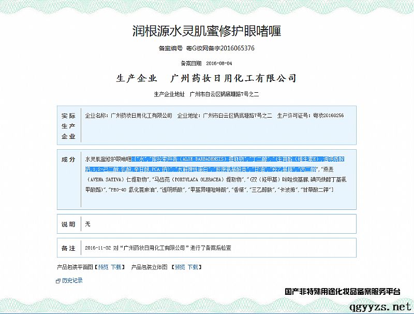Preview the 产品包装平面图 image
Screen dimensions: 414x314
(x=103, y=267)
